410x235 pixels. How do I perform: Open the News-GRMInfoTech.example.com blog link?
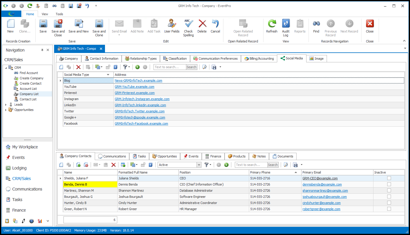click(x=138, y=80)
